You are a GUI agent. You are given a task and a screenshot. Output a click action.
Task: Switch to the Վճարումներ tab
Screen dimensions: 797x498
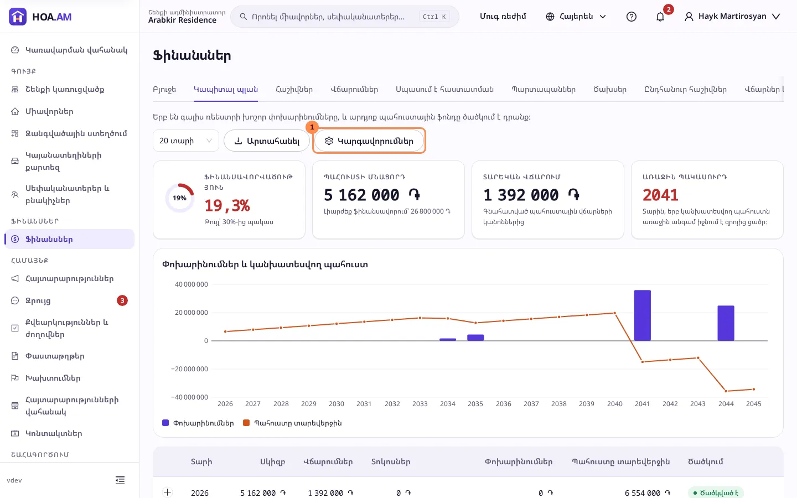tap(354, 89)
